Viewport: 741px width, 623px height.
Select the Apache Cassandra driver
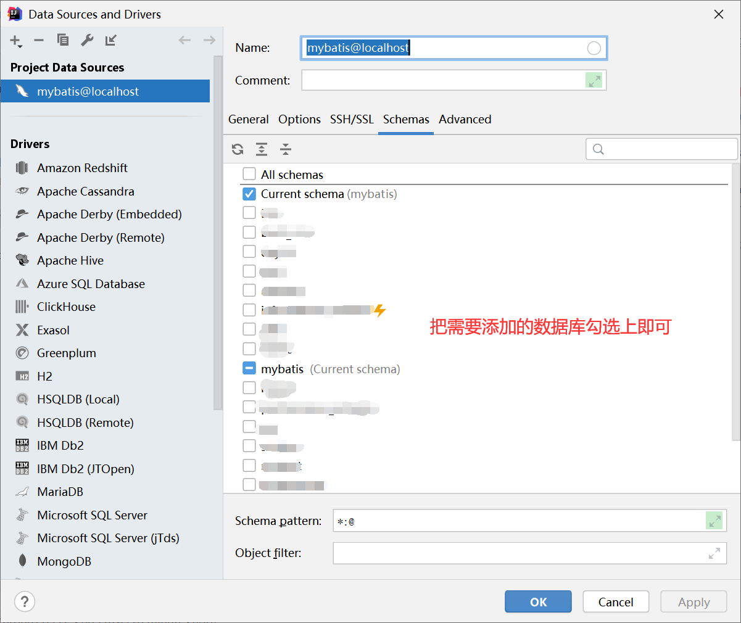tap(85, 191)
